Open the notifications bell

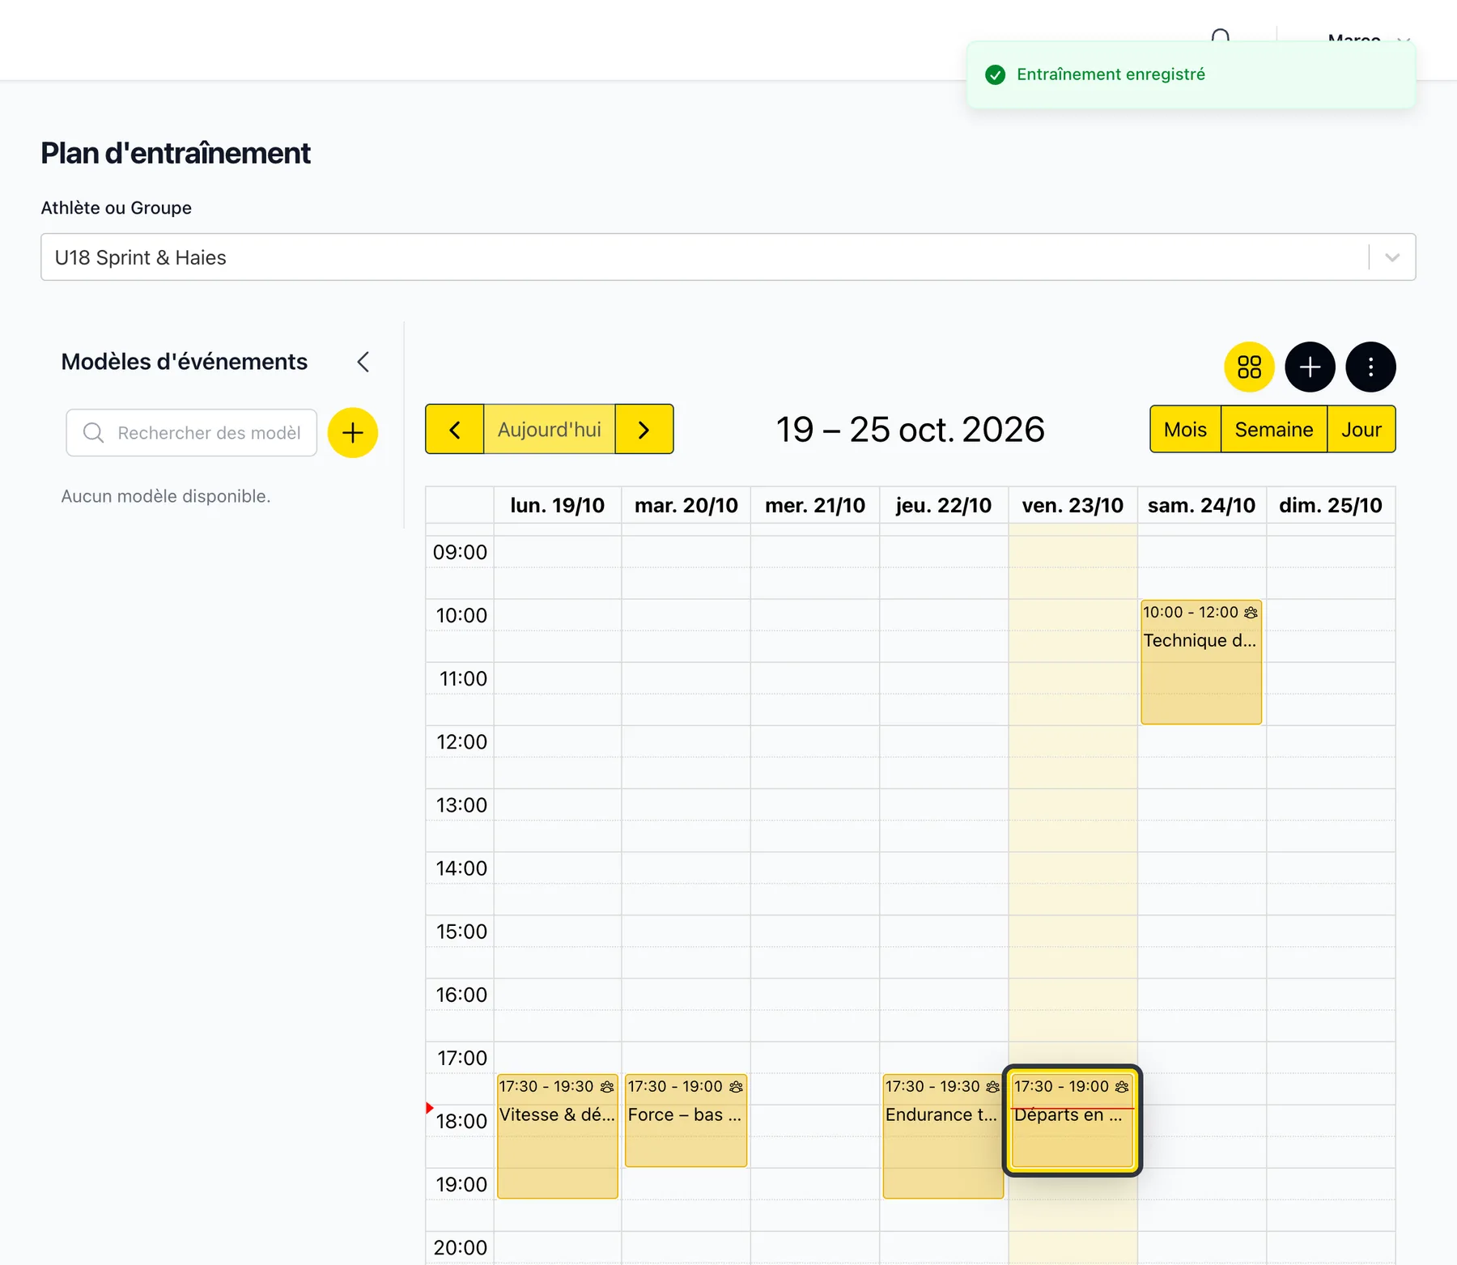[1221, 36]
